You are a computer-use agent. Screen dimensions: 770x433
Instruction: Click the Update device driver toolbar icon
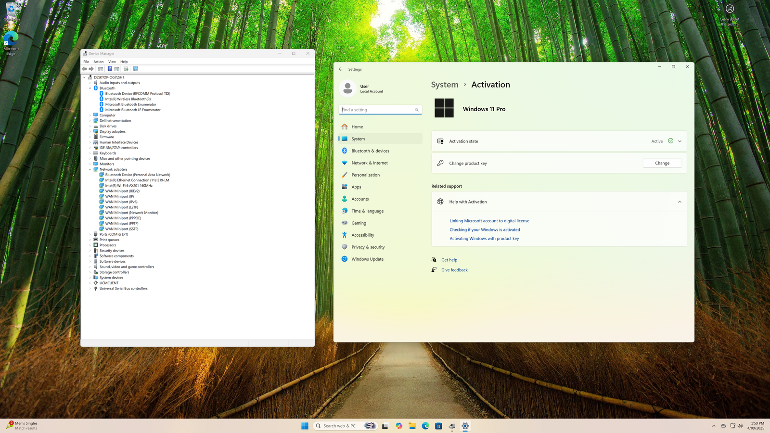126,69
